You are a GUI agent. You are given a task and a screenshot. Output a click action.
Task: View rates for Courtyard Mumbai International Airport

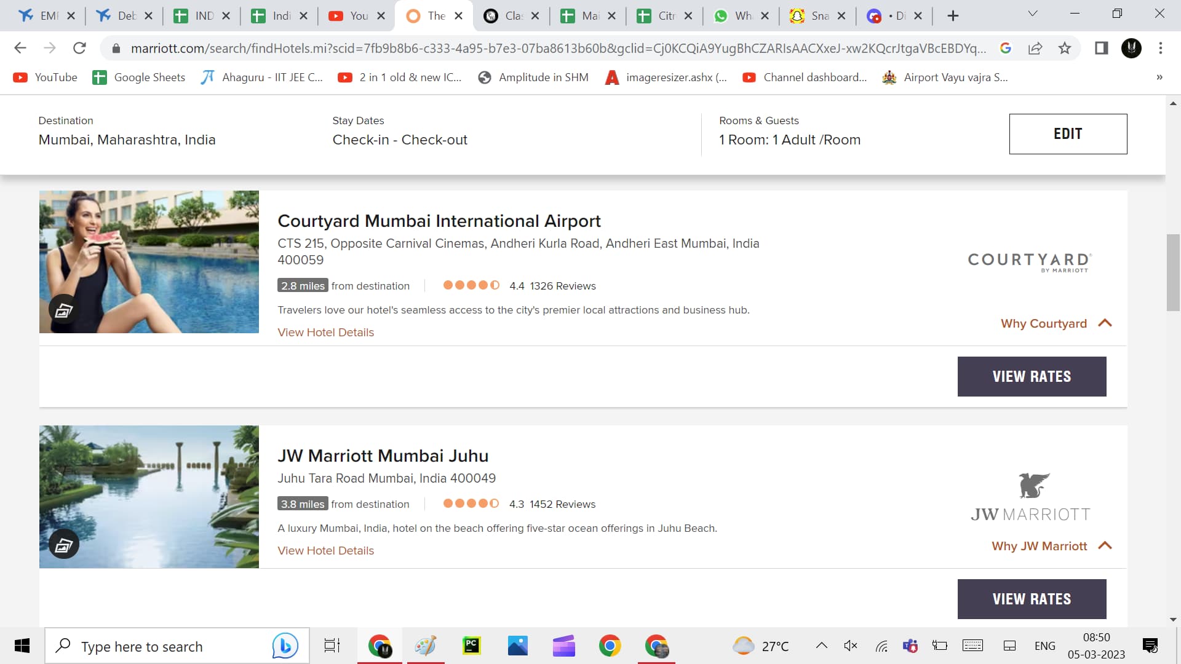pos(1032,376)
